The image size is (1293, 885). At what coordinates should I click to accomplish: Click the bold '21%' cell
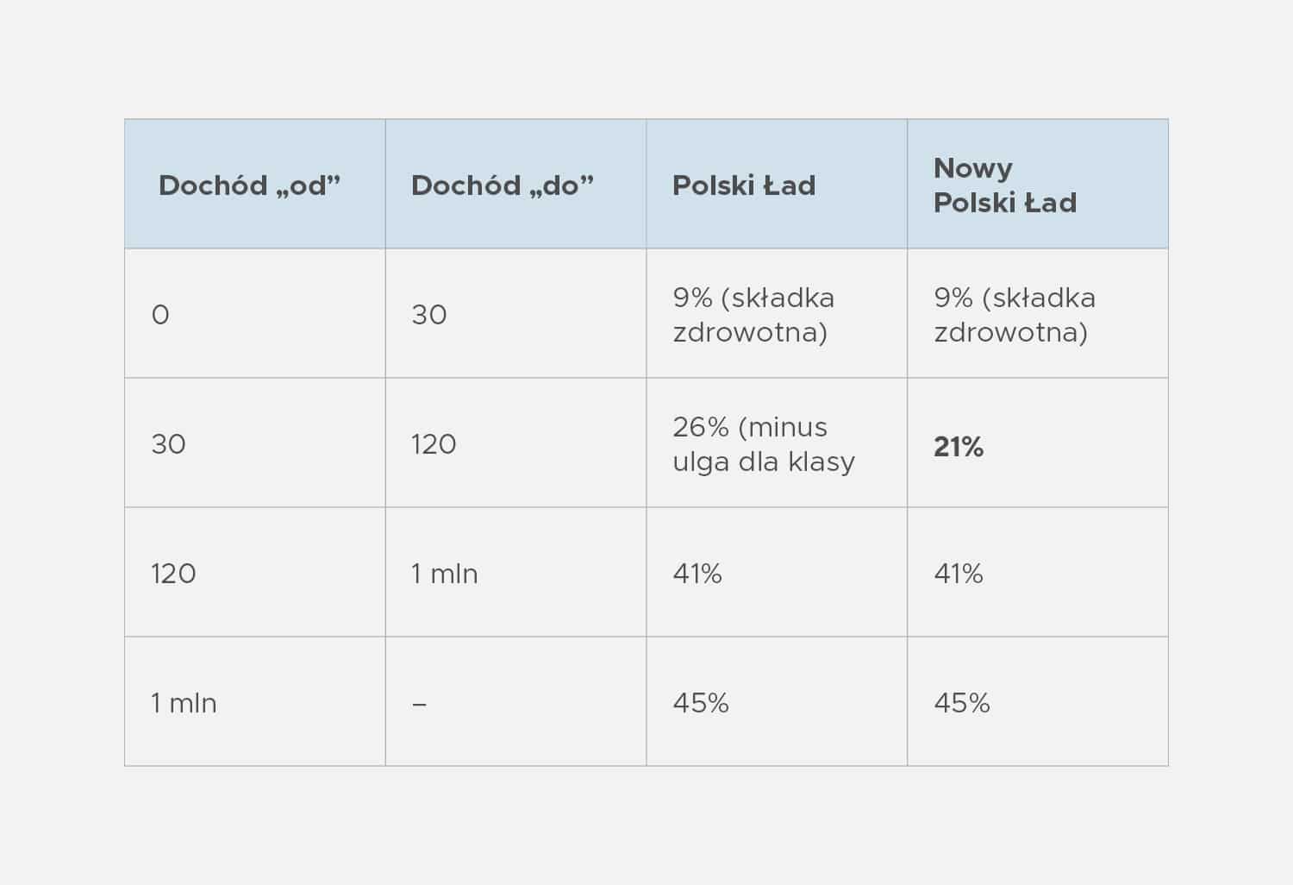959,447
